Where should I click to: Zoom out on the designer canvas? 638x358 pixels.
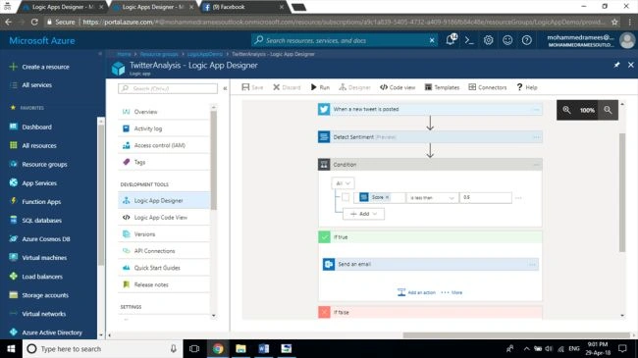(x=608, y=110)
